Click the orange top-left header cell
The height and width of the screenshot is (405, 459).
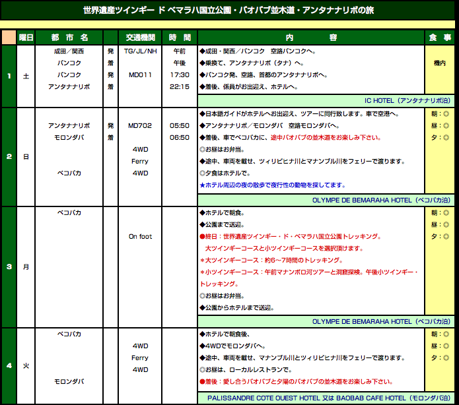pyautogui.click(x=9, y=38)
